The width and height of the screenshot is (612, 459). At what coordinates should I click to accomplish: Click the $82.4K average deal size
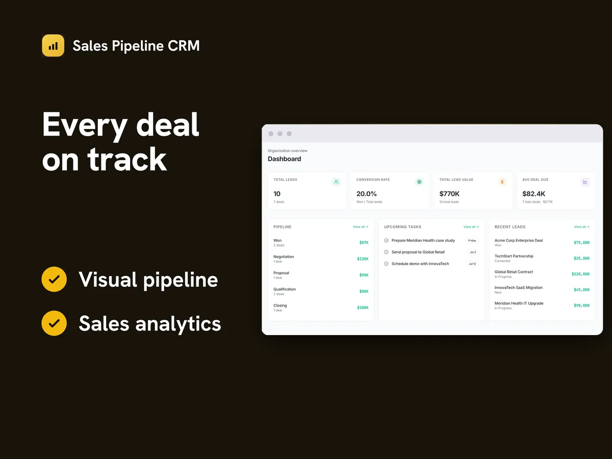click(534, 194)
